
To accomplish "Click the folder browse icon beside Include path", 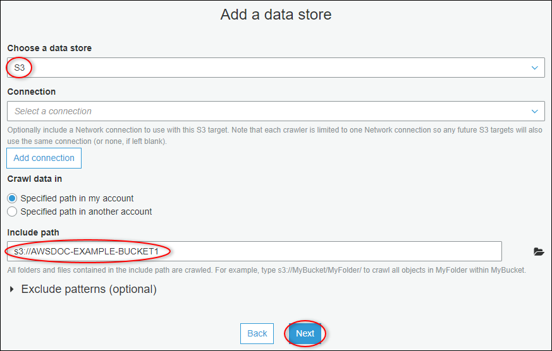I will click(539, 251).
